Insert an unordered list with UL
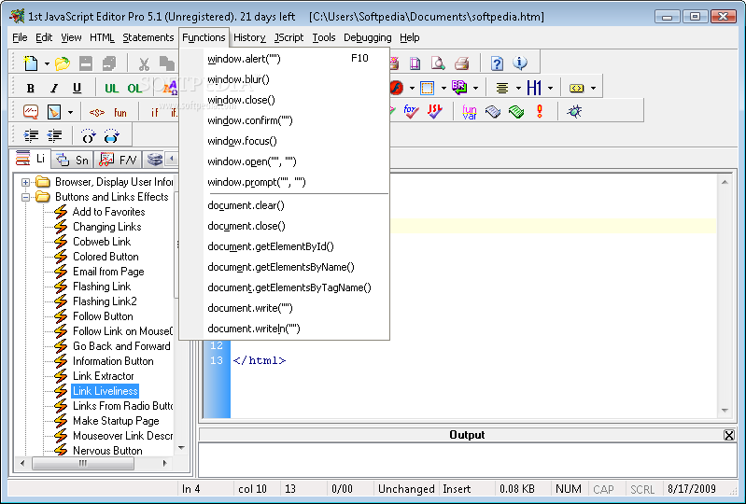This screenshot has height=504, width=746. click(x=112, y=88)
